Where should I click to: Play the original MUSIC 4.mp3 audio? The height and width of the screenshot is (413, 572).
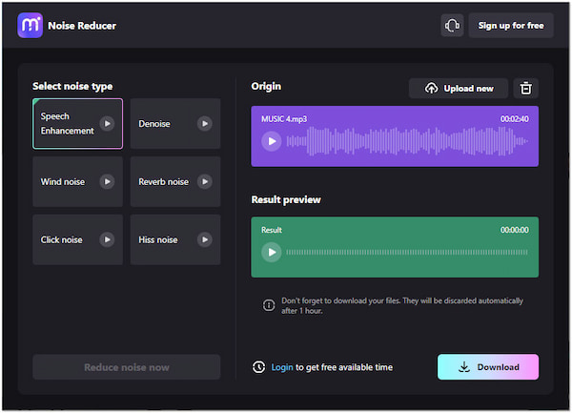click(x=272, y=141)
